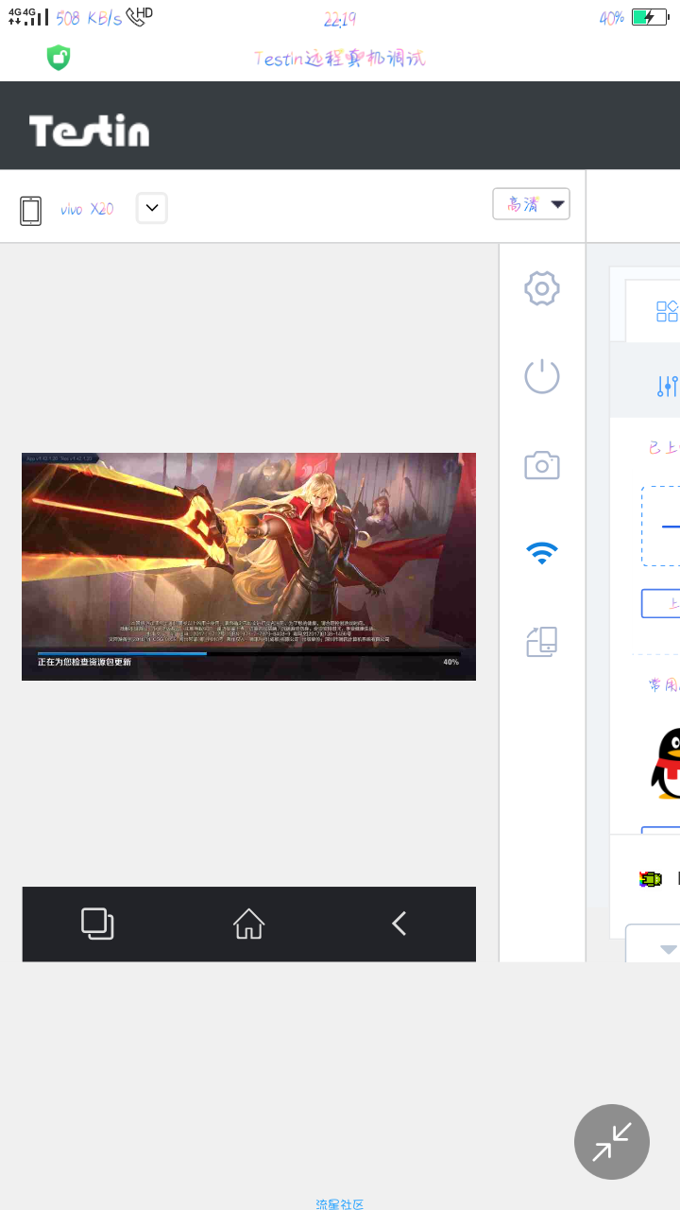Click the QQ penguin app icon
This screenshot has height=1210, width=680.
665,764
